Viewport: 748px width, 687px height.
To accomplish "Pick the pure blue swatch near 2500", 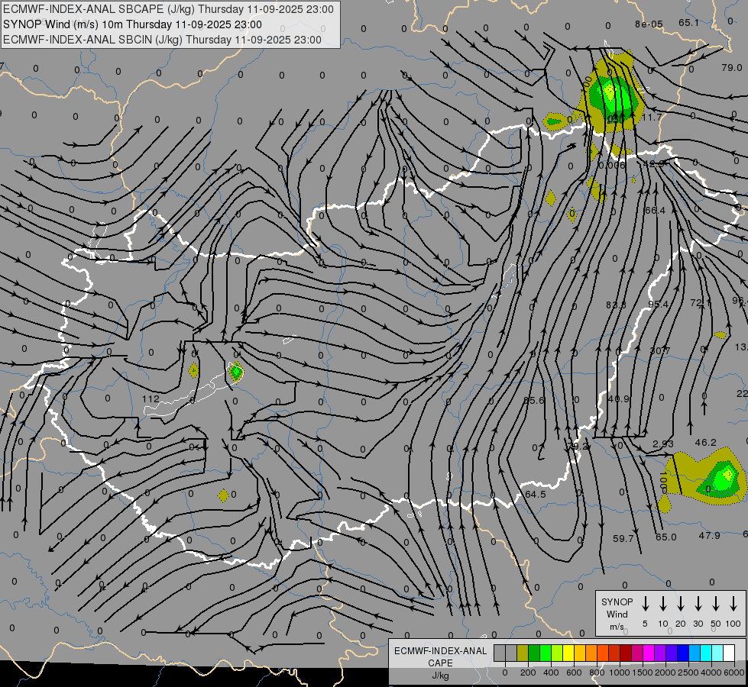I will (682, 653).
